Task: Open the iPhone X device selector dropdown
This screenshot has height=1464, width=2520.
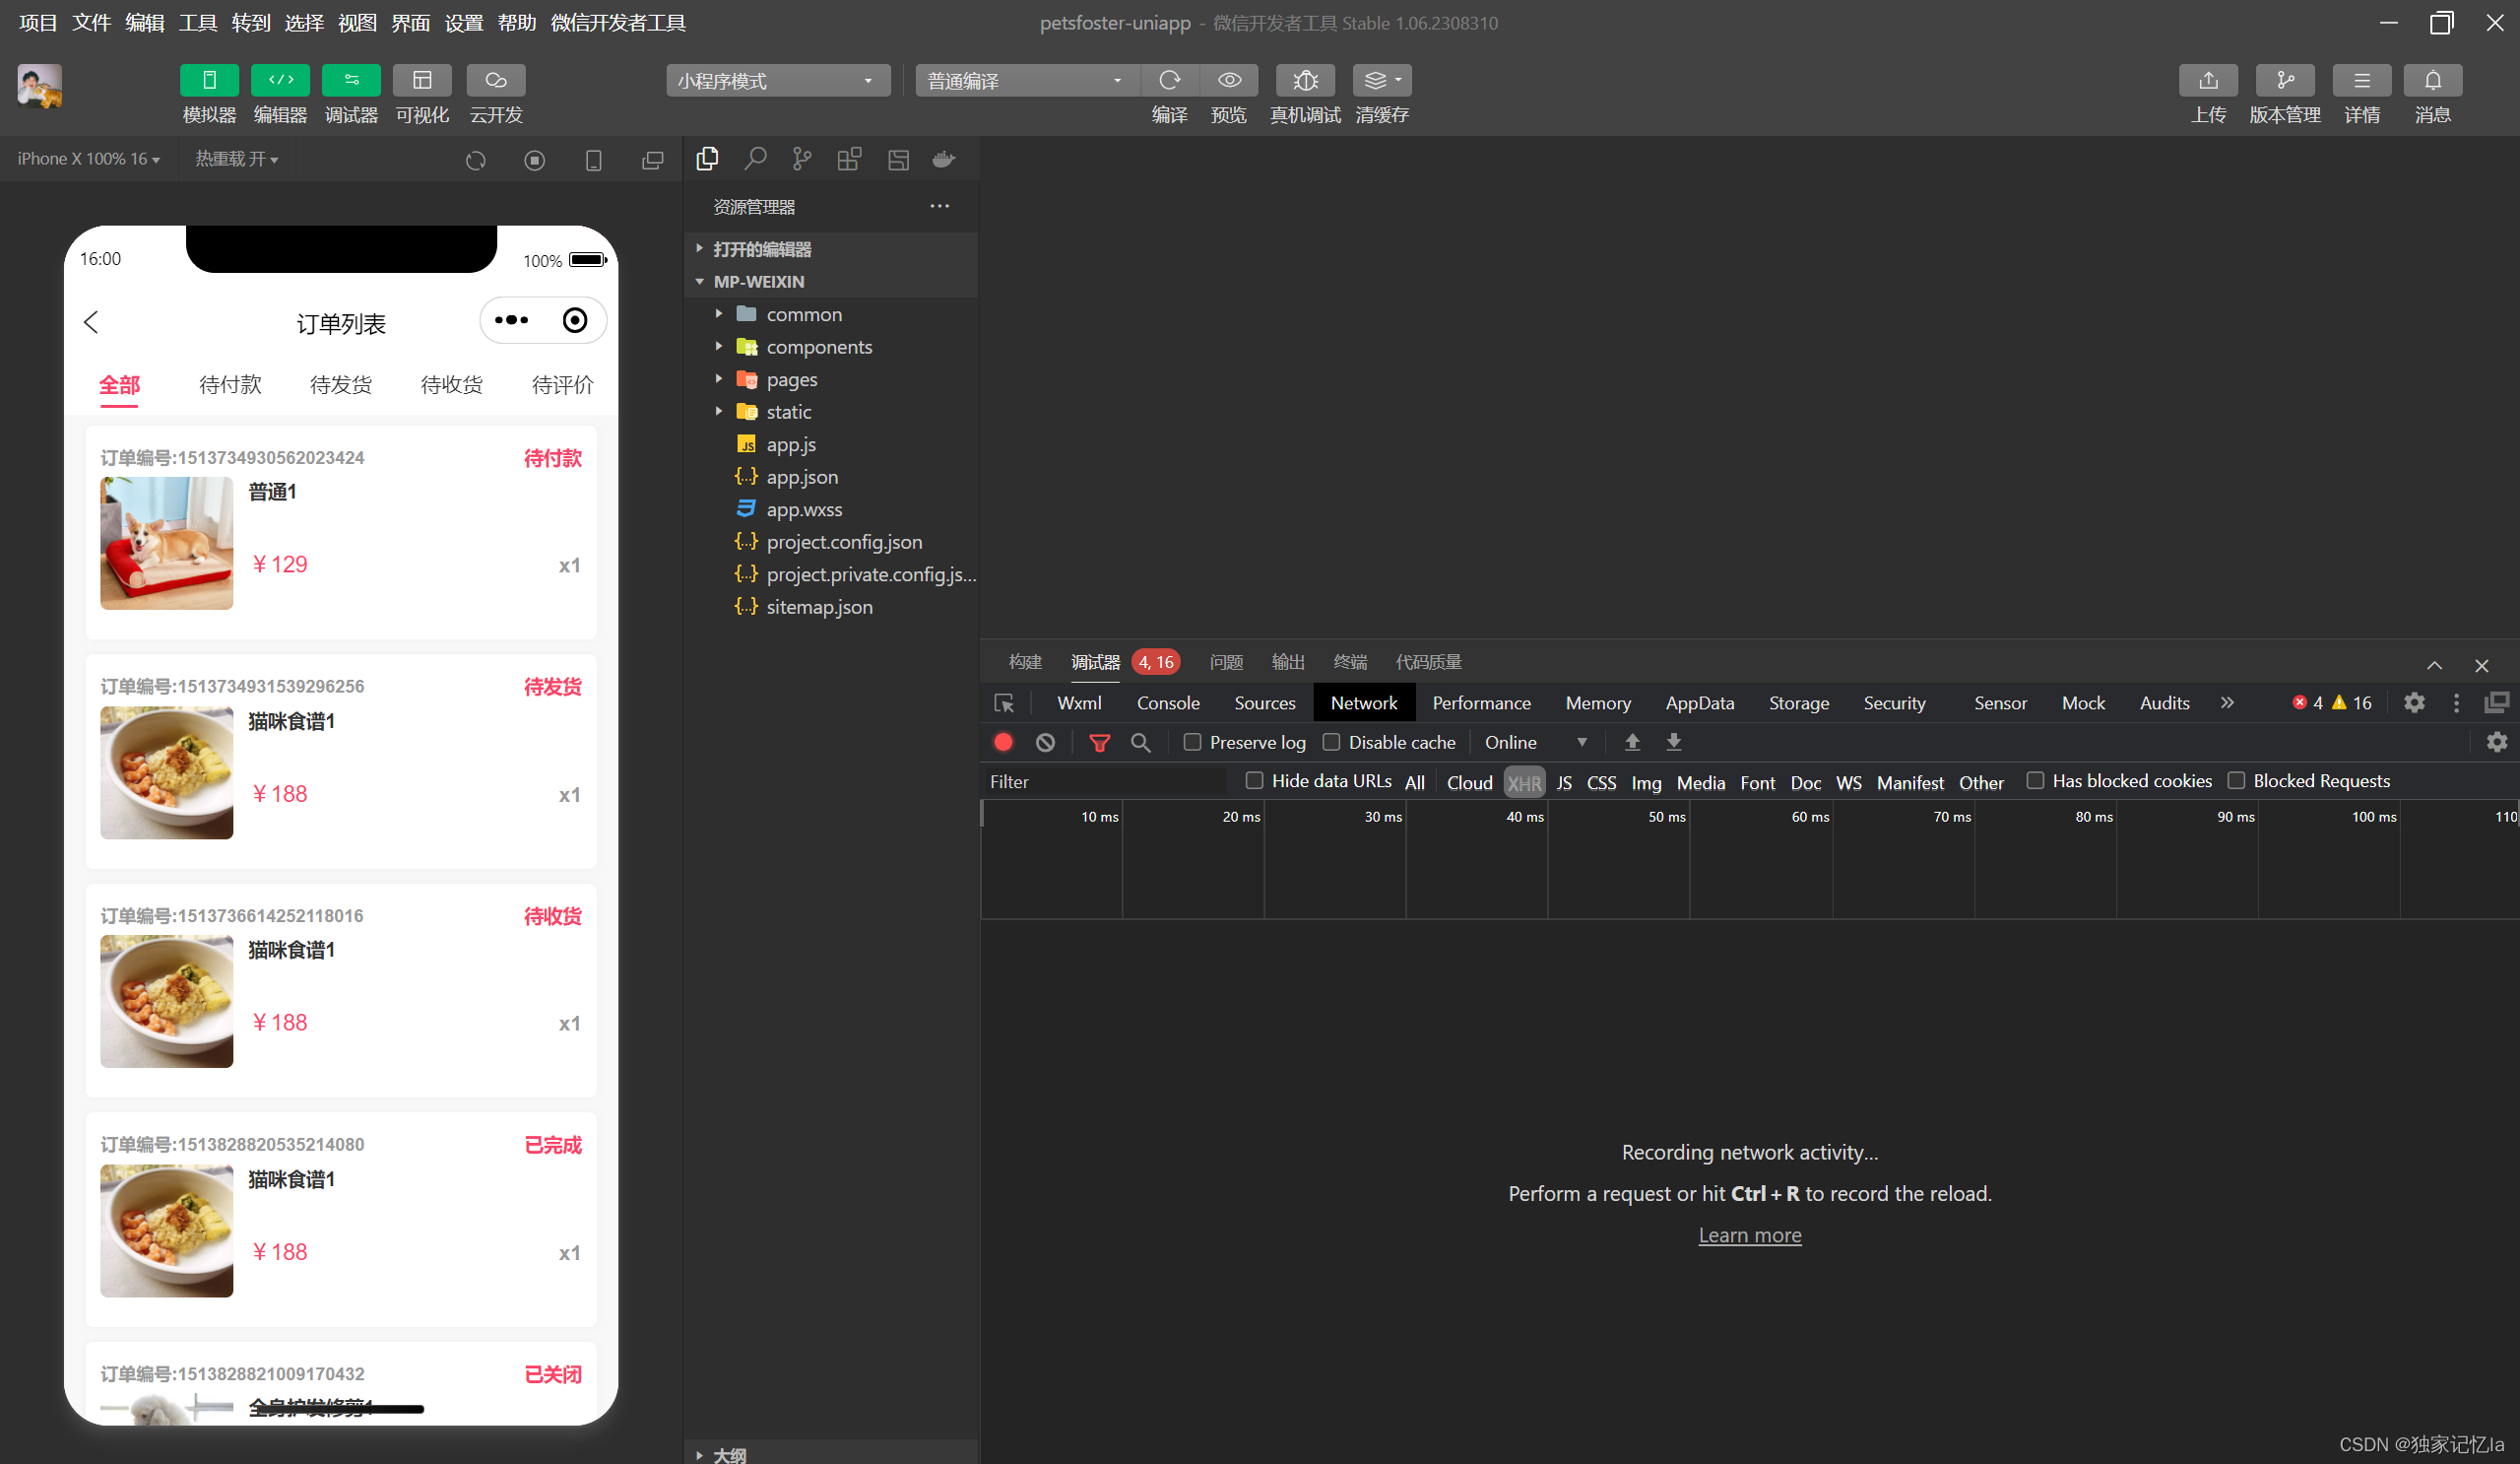Action: pos(88,158)
